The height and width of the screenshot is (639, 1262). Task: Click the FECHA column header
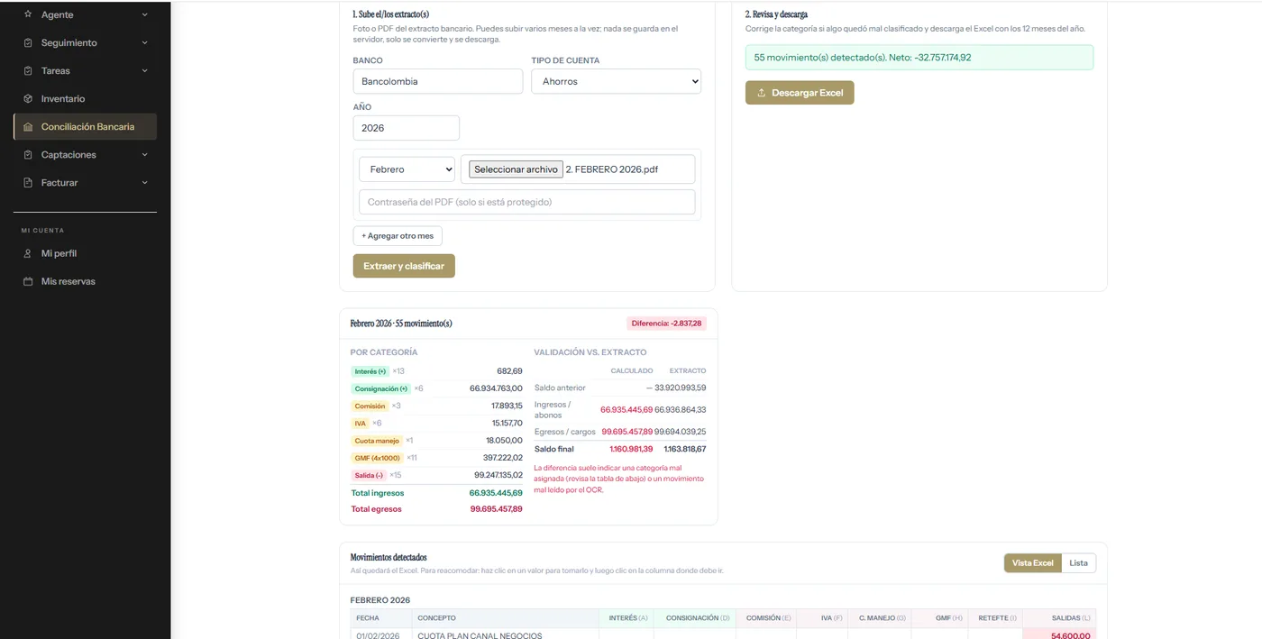[x=380, y=618]
